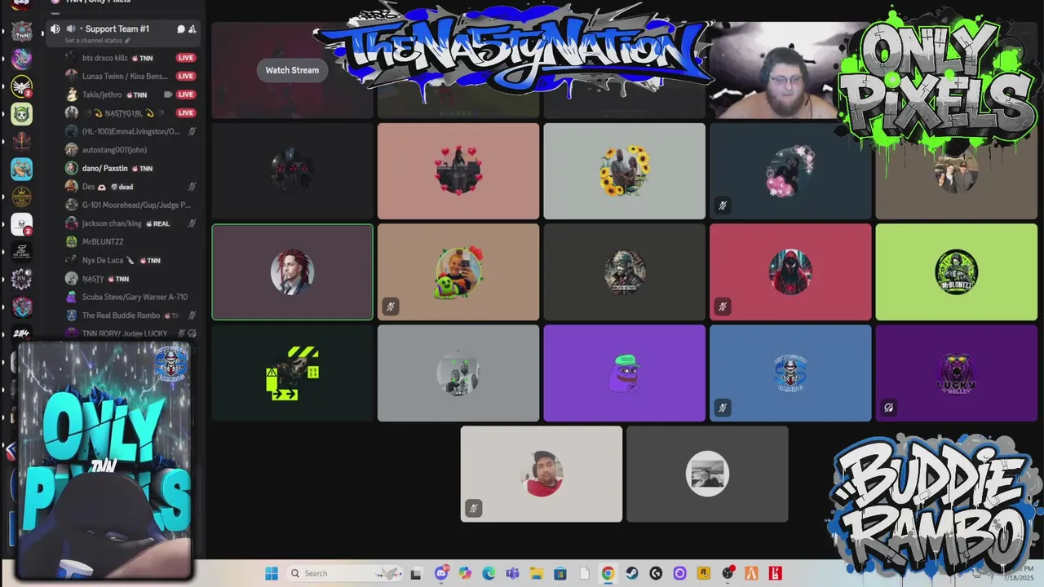Click the taskbar Search box
This screenshot has height=587, width=1044.
[x=347, y=573]
